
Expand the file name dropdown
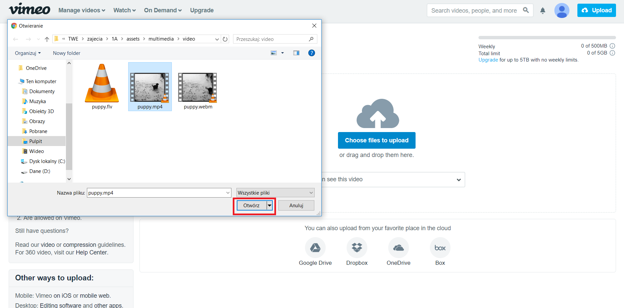pos(228,193)
